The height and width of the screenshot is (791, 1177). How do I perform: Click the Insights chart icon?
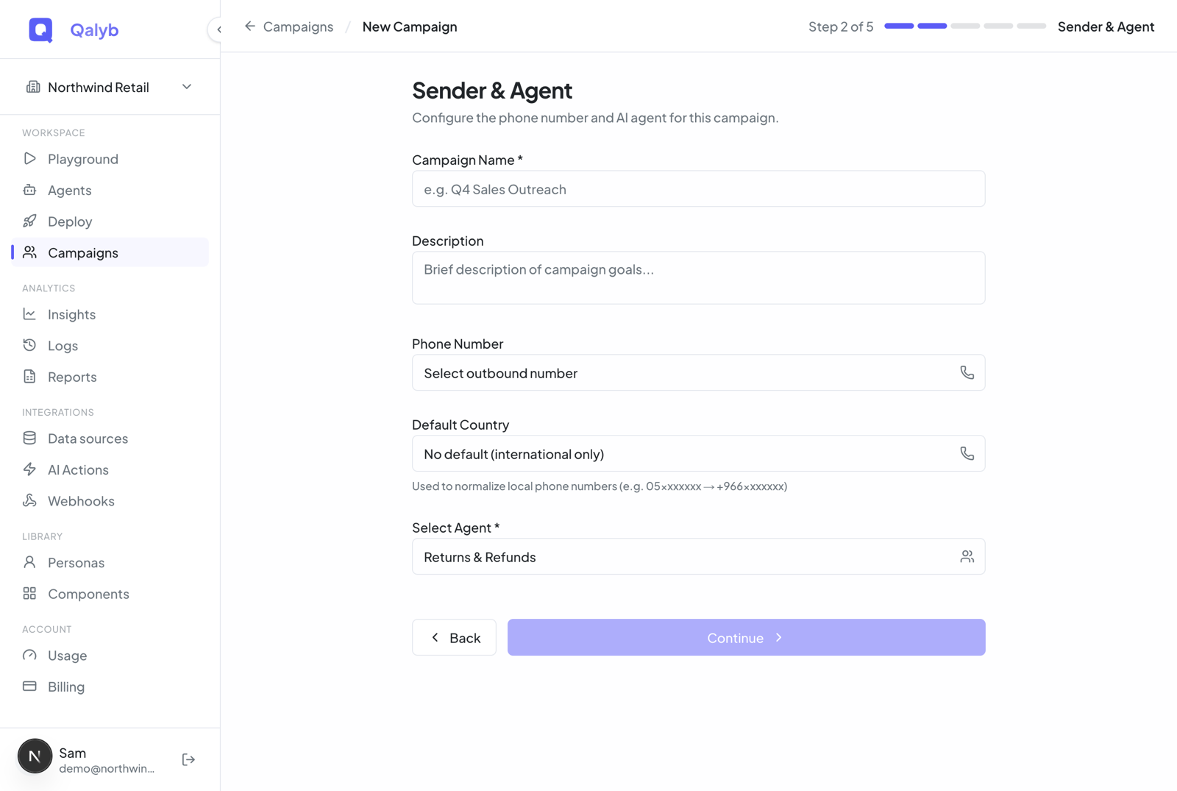point(29,314)
